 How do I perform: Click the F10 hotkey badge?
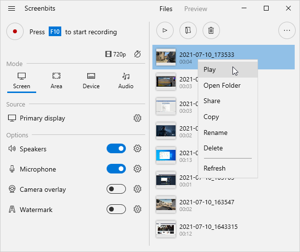(55, 31)
